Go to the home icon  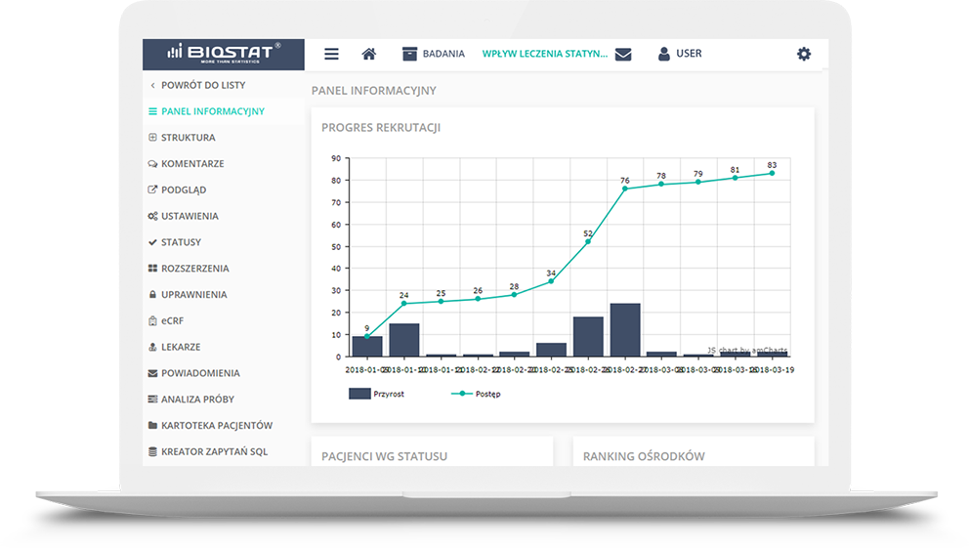pyautogui.click(x=368, y=55)
